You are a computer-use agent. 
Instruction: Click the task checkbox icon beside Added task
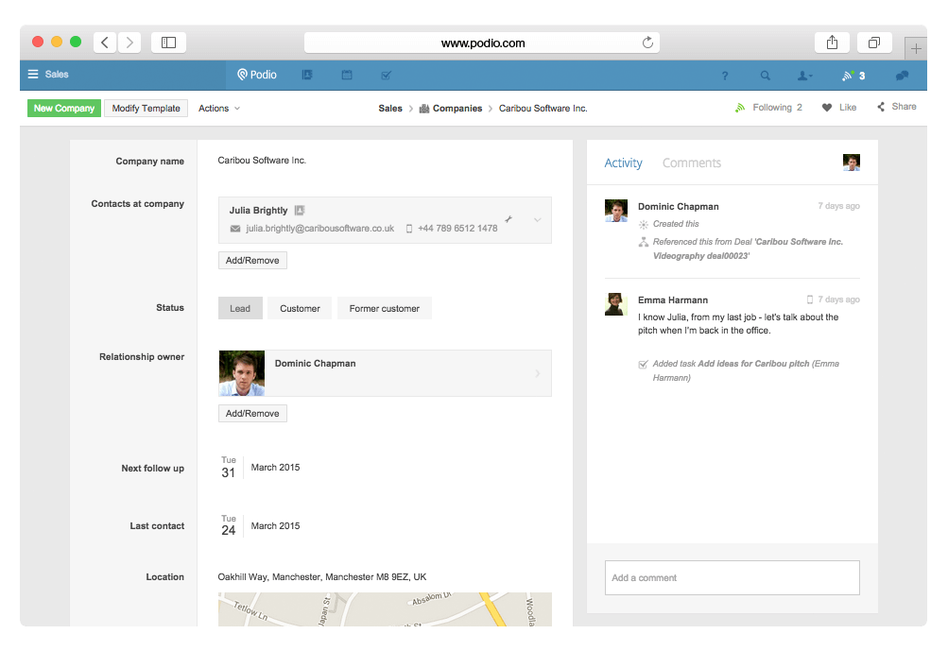click(644, 364)
